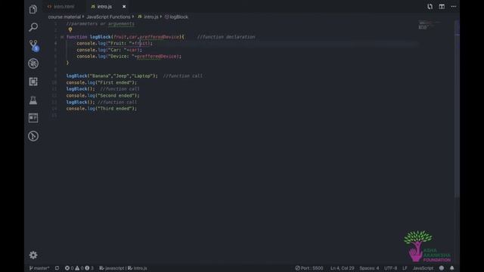This screenshot has height=272, width=484.
Task: Click on 'logBlock("Banana","Jeep","Laptop")' call
Action: pyautogui.click(x=112, y=76)
